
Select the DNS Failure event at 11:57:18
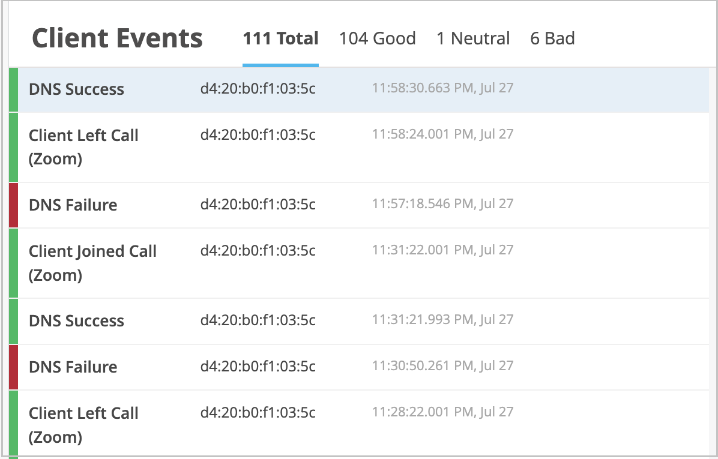(x=73, y=205)
